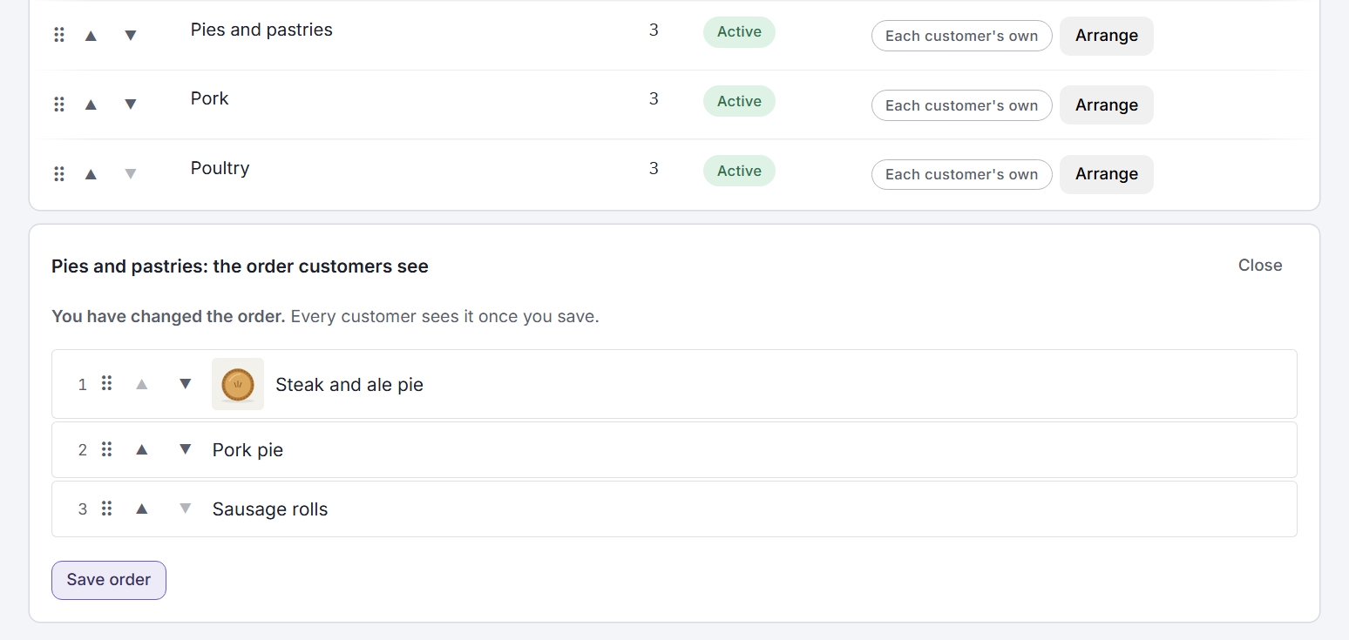
Task: Click Each customer's own pill for Pork
Action: point(961,105)
